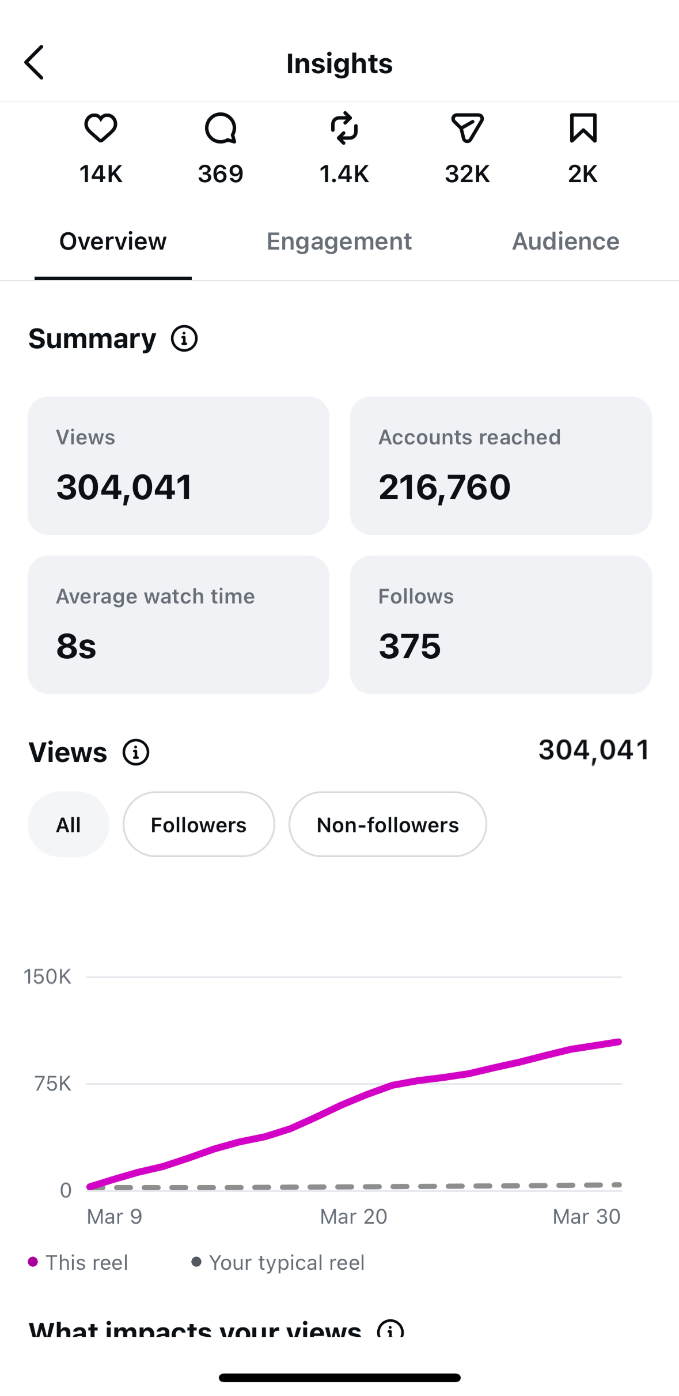Switch to the Overview tab
679x1396 pixels.
point(113,242)
